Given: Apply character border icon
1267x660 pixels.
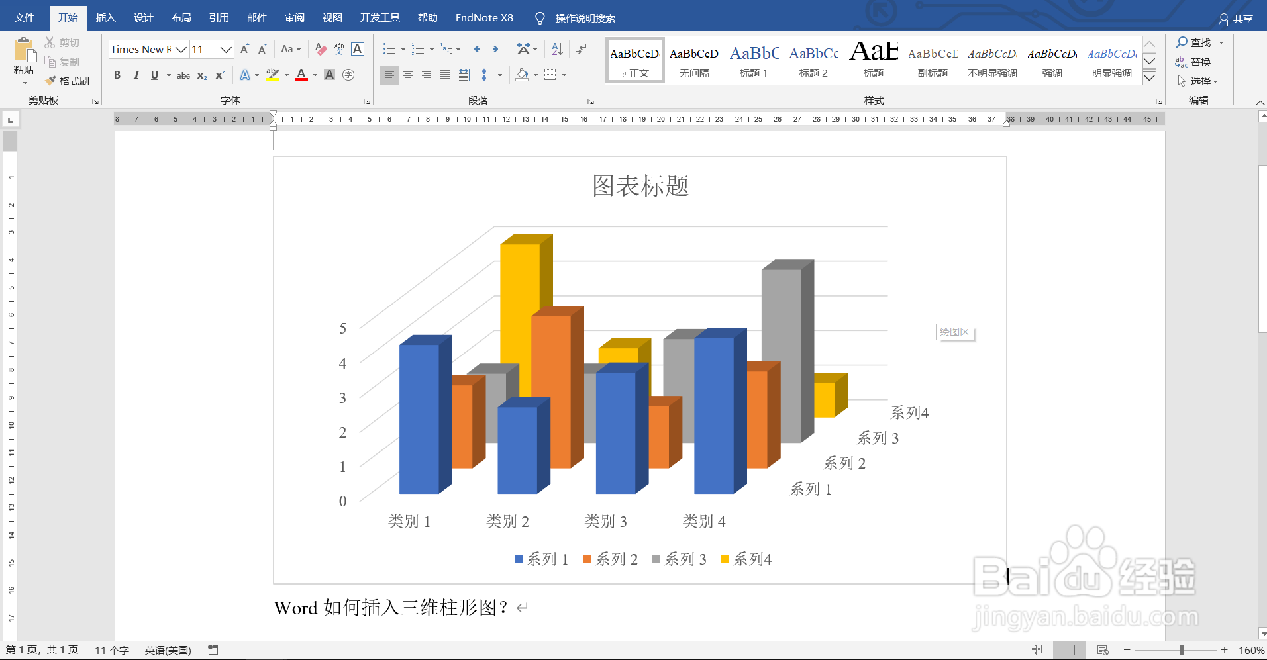Looking at the screenshot, I should [358, 49].
